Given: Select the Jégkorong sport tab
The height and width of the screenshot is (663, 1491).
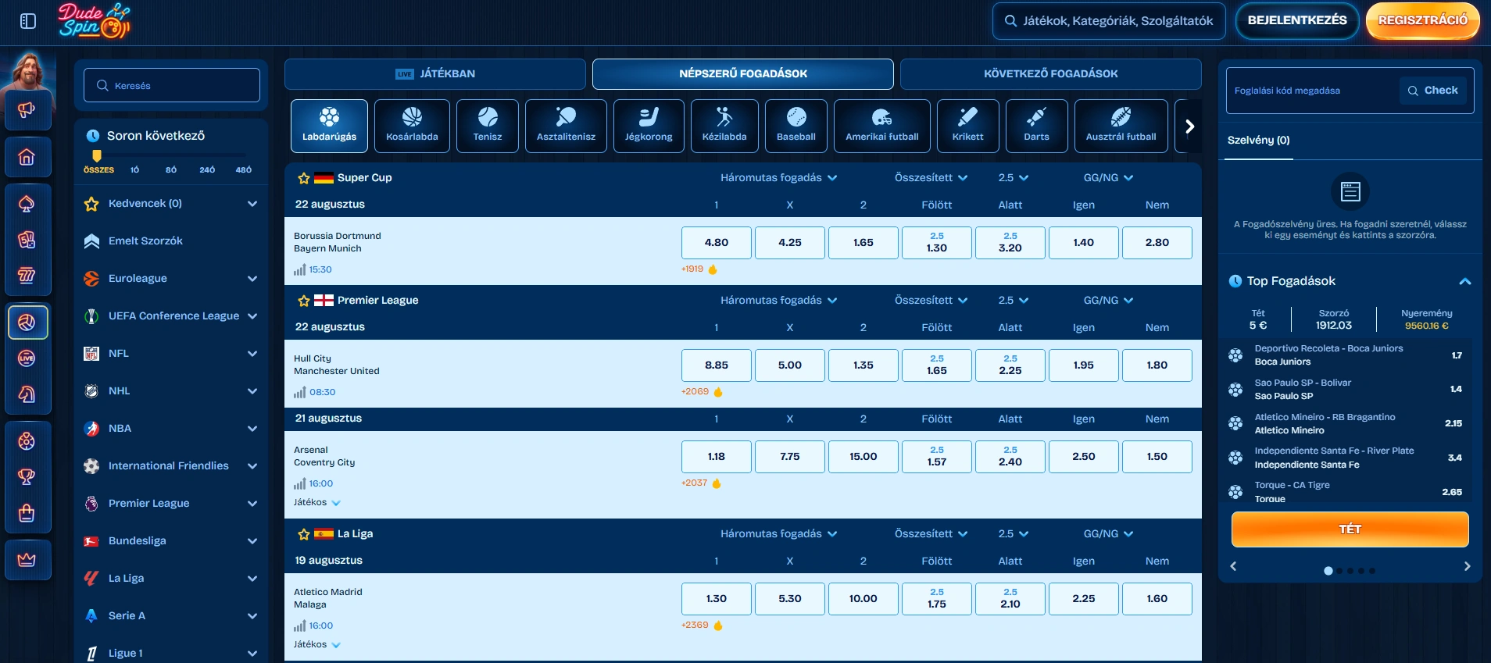Looking at the screenshot, I should pos(649,126).
